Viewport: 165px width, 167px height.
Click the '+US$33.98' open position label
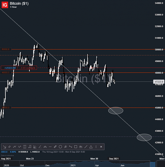10,68
